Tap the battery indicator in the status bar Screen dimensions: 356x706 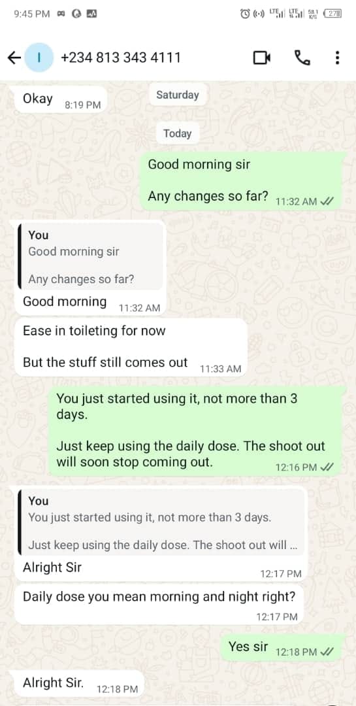point(332,14)
